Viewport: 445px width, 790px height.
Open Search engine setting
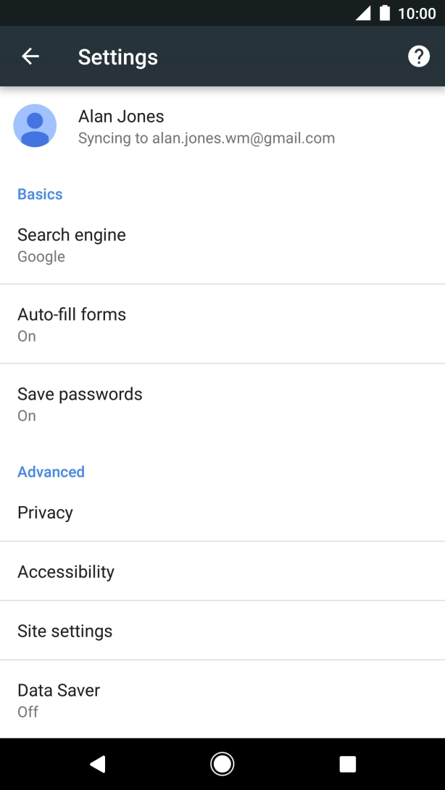tap(72, 245)
